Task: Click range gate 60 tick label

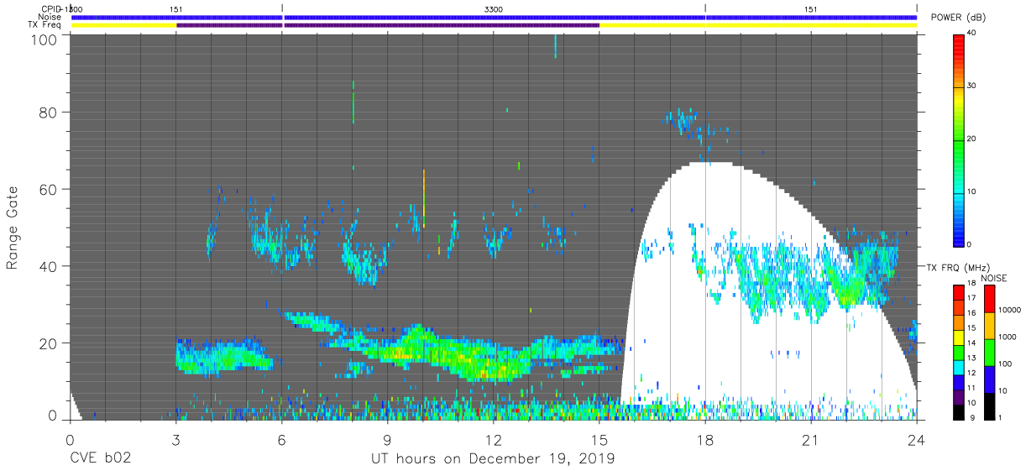Action: coord(49,189)
